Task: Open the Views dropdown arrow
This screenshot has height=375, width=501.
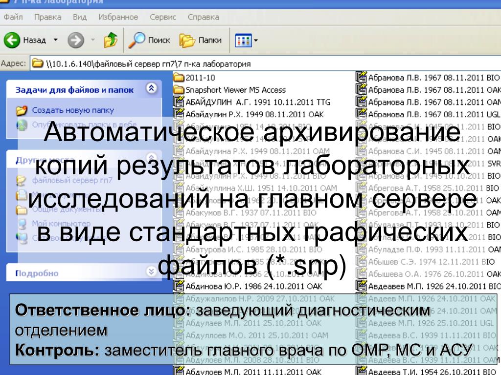Action: point(255,41)
